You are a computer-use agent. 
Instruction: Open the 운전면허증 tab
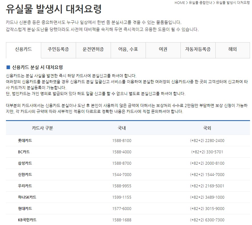(93, 50)
